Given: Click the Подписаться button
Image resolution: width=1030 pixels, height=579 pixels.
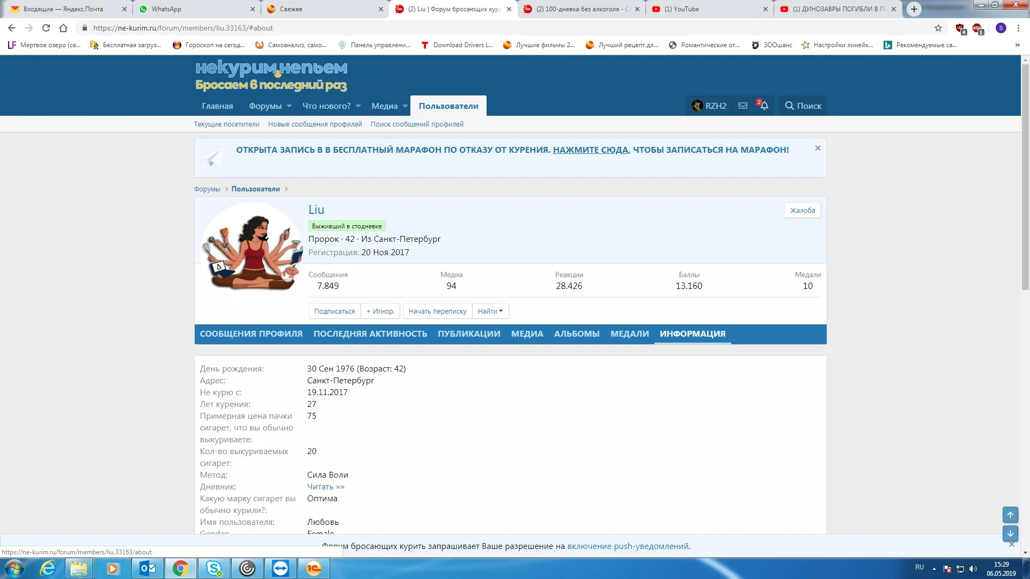Looking at the screenshot, I should pyautogui.click(x=334, y=311).
